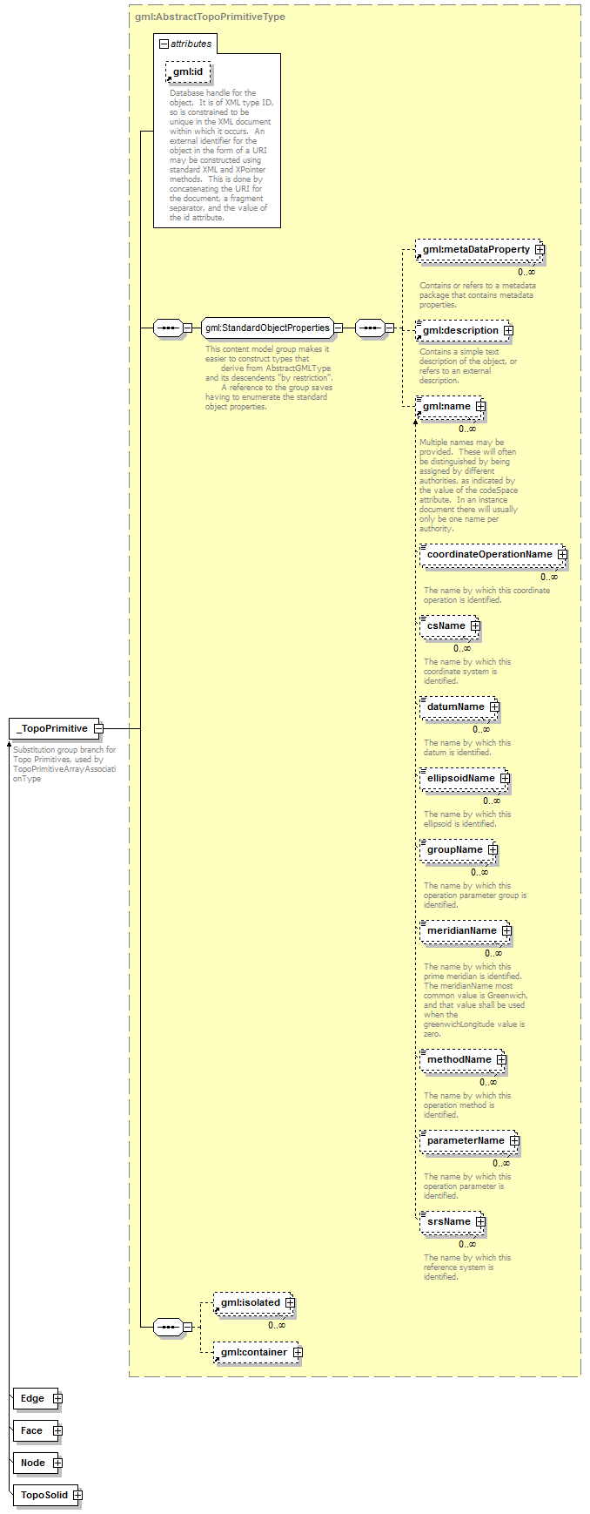This screenshot has height=1514, width=590.
Task: Expand meridianName plus box
Action: (506, 931)
